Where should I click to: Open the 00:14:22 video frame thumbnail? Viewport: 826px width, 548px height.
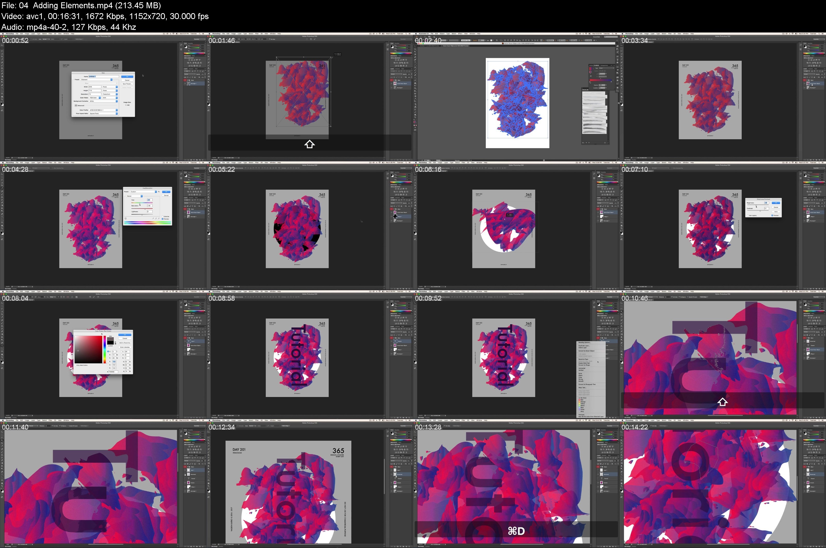click(x=723, y=483)
